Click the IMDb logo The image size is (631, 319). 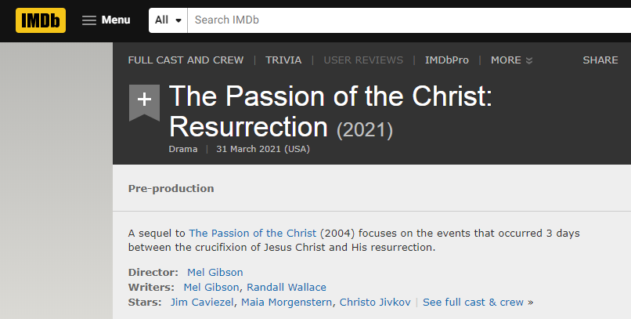41,20
